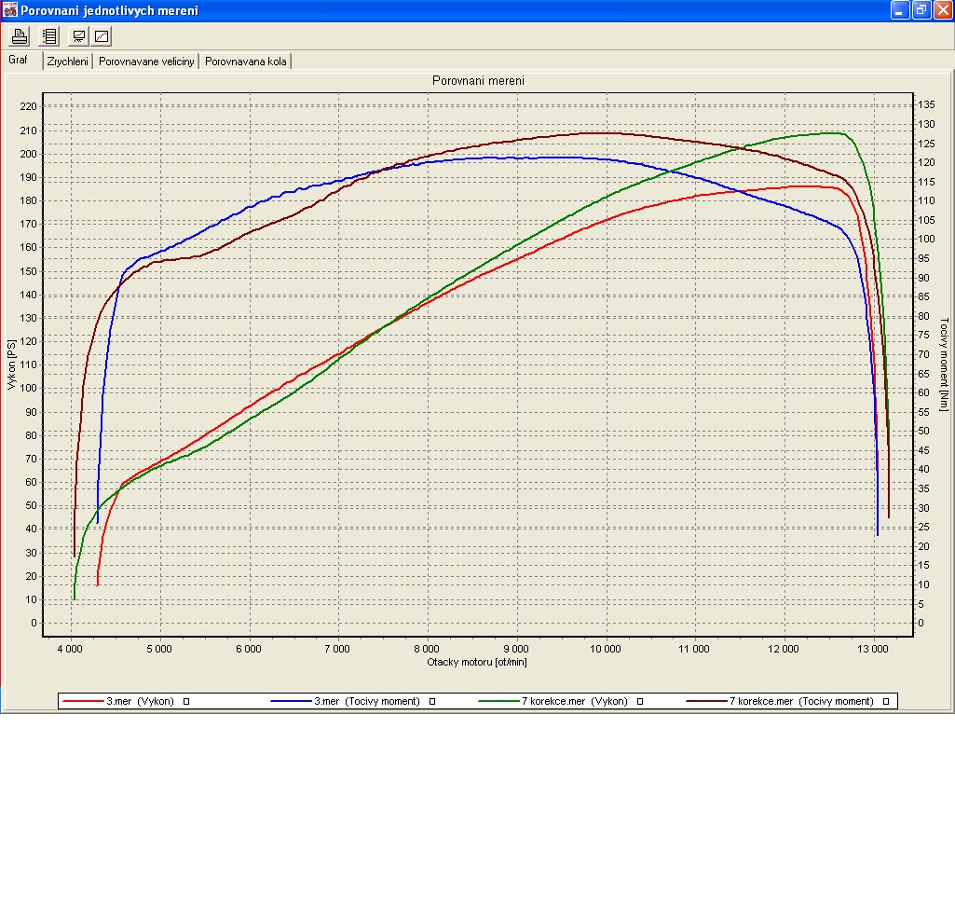
Task: Select the Porovnavane veliciny tab
Action: pos(147,62)
